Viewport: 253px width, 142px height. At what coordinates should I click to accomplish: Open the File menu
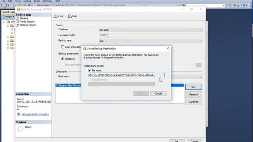(3, 1)
